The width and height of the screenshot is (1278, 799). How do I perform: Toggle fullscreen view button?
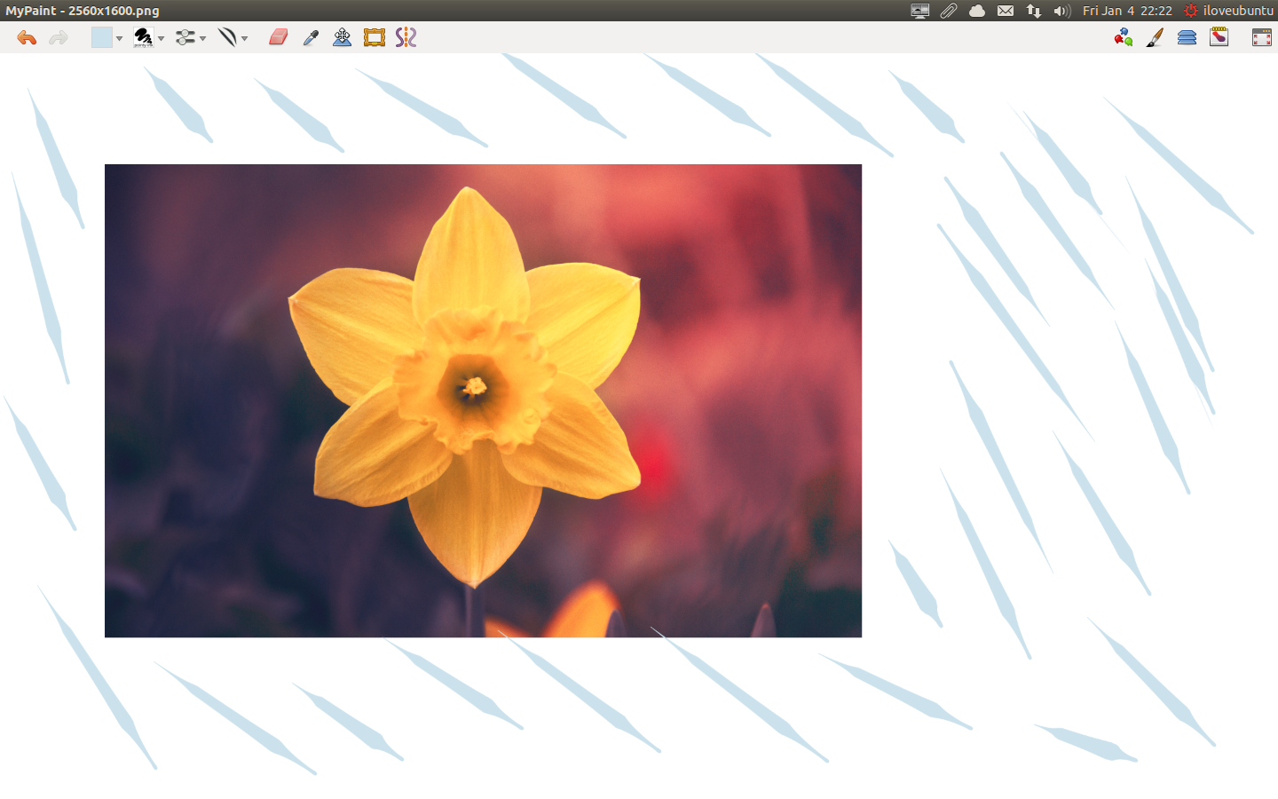tap(1261, 37)
